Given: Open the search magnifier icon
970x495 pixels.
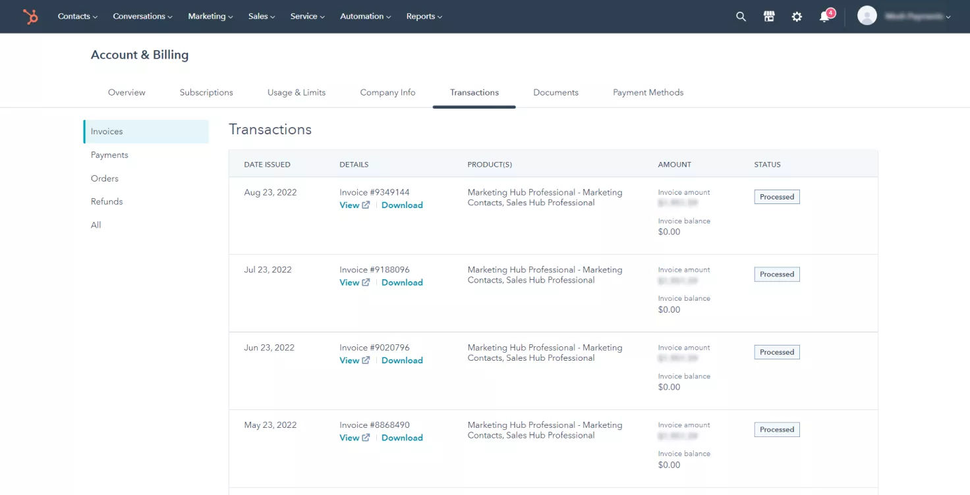Looking at the screenshot, I should (x=741, y=16).
